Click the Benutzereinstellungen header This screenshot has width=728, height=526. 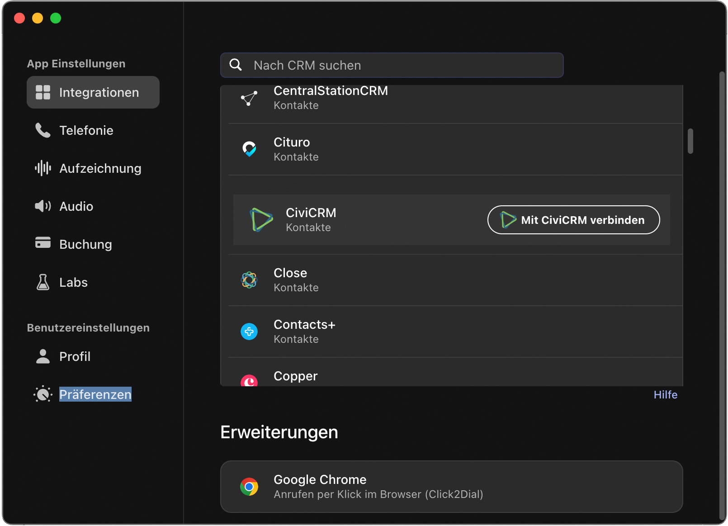pyautogui.click(x=88, y=328)
